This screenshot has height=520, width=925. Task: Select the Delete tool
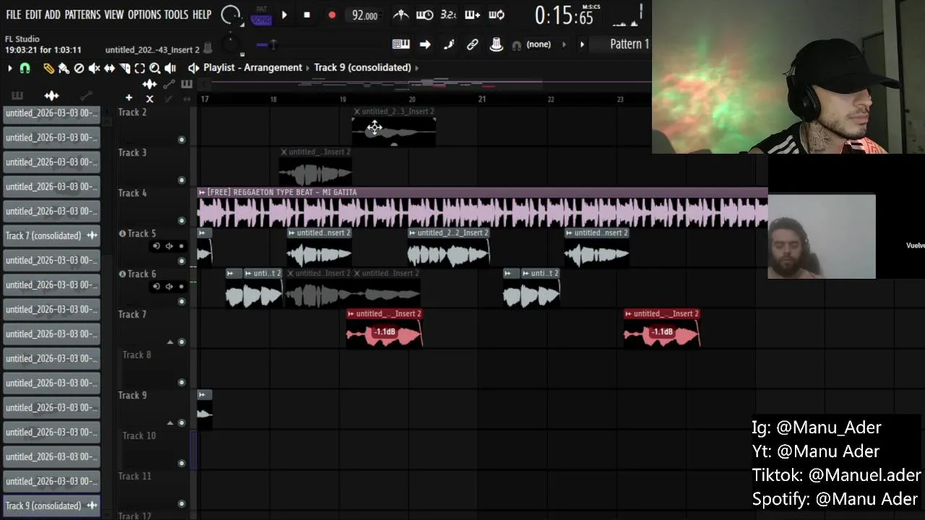click(79, 68)
